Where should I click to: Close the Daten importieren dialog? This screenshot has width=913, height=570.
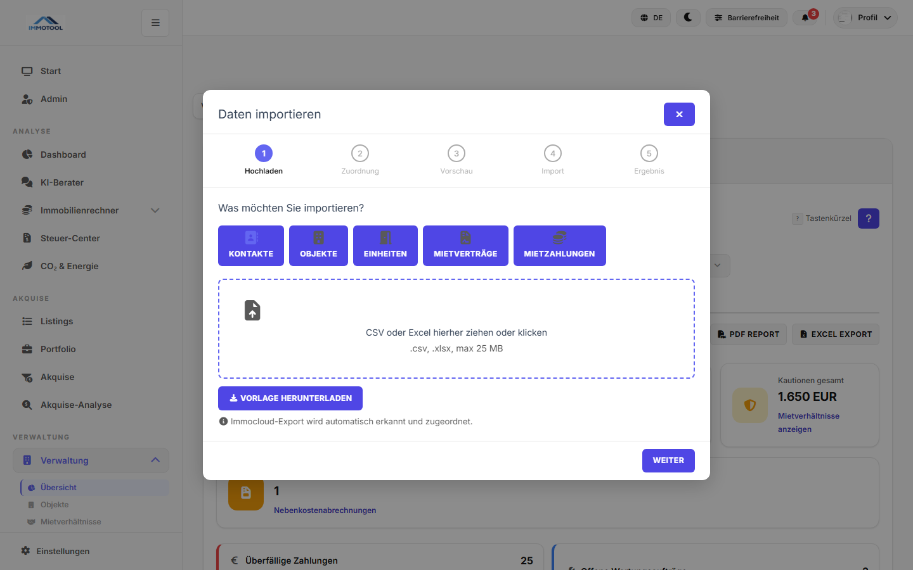(679, 115)
